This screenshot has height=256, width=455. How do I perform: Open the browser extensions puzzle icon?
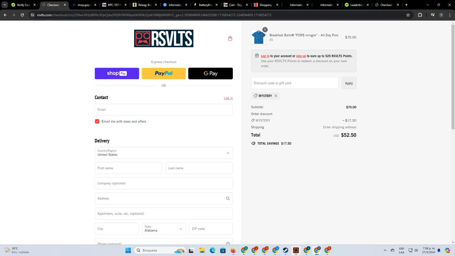point(420,15)
